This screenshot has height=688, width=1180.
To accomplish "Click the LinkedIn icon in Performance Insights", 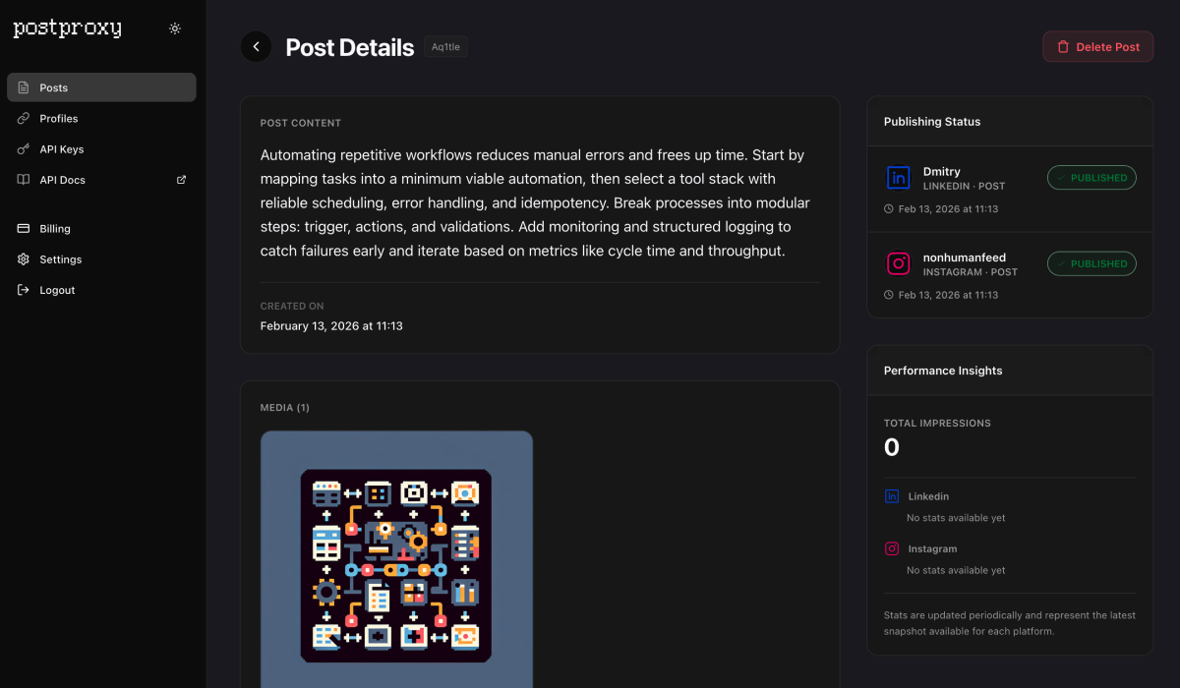I will pos(892,496).
